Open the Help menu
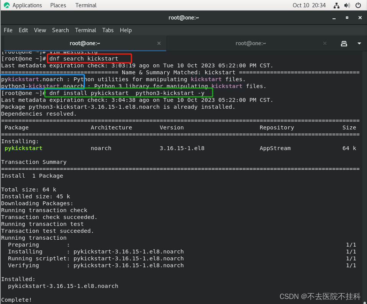This screenshot has height=304, width=367. [125, 30]
